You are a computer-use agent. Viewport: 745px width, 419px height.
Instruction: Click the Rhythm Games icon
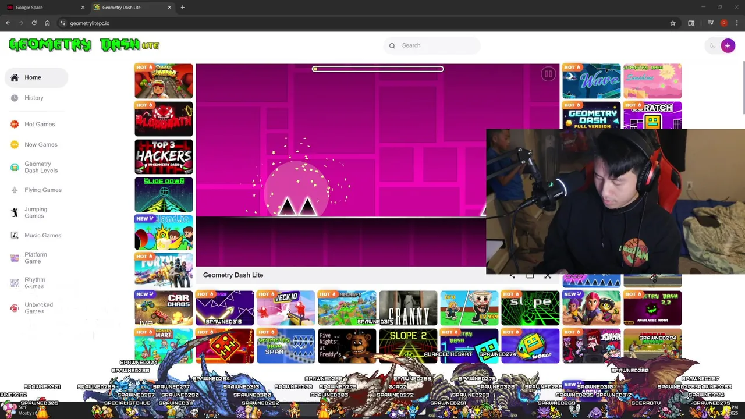click(15, 283)
